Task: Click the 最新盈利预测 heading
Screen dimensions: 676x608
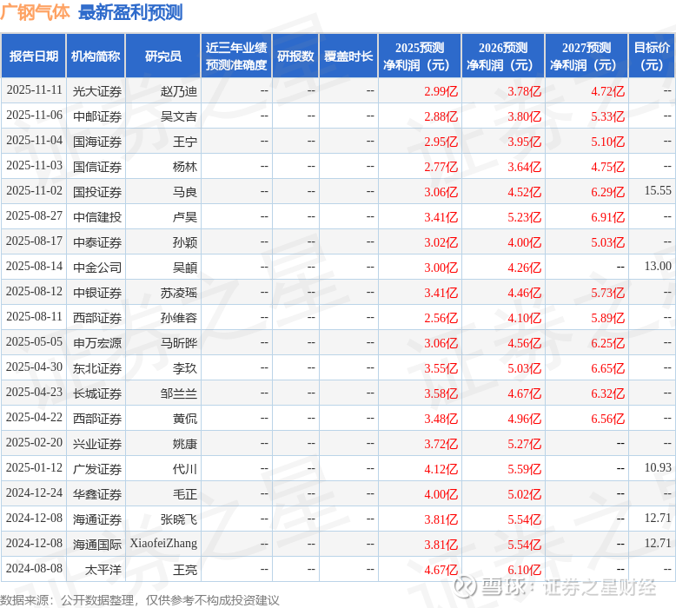Action: point(130,12)
